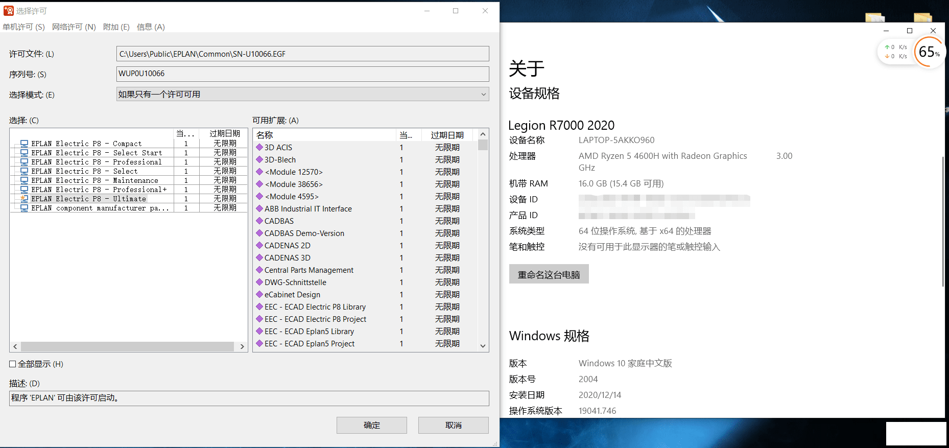Enable the 全部显示 checkbox

point(13,364)
